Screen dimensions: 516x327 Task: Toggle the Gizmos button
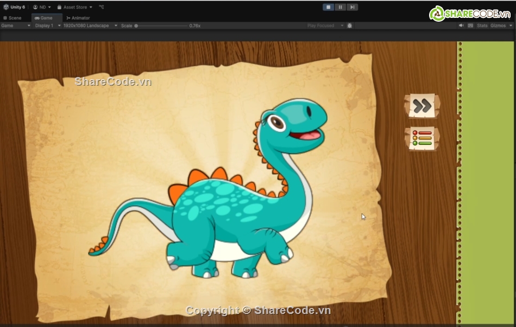tap(498, 25)
